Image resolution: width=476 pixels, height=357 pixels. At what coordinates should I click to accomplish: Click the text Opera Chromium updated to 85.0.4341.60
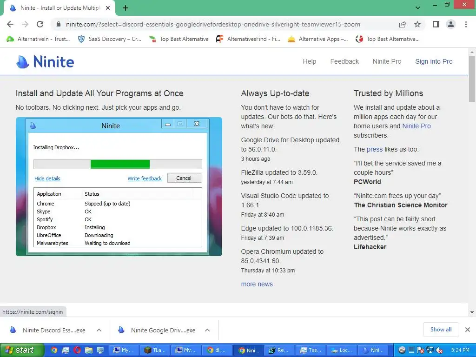[282, 256]
